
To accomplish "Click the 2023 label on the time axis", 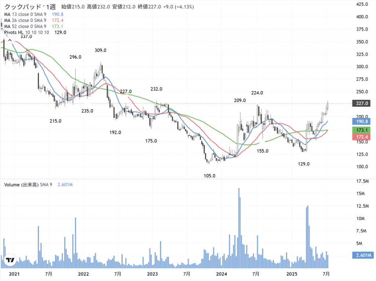I will [152, 274].
